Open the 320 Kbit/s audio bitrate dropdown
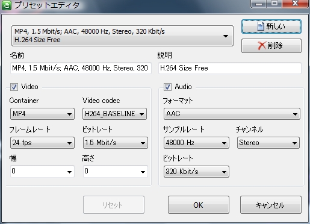 point(196,172)
